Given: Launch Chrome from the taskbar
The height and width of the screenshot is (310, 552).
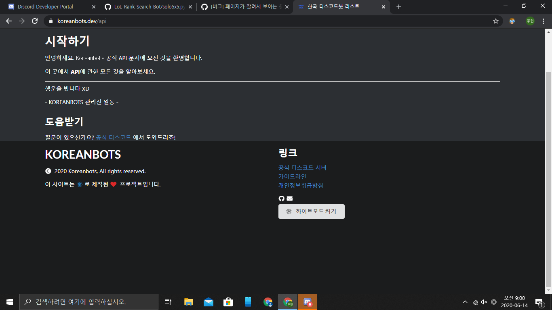Looking at the screenshot, I should (x=268, y=302).
